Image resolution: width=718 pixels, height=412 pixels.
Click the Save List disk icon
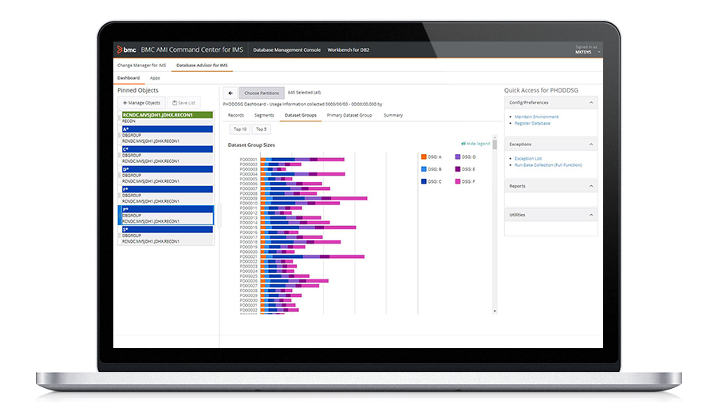point(175,103)
